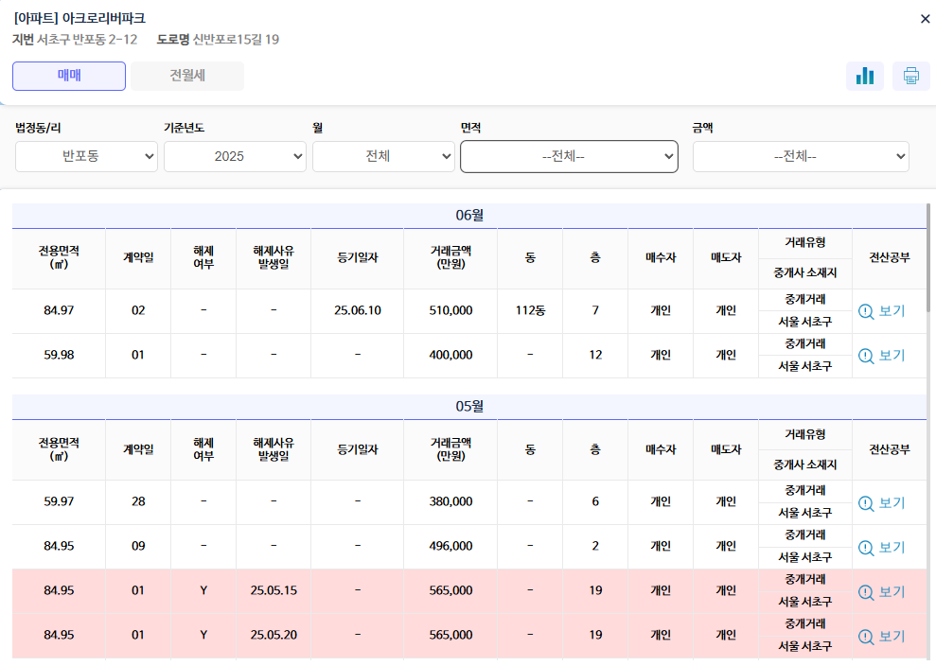
Task: Click the 25.06.10 registration date cell
Action: click(x=358, y=311)
